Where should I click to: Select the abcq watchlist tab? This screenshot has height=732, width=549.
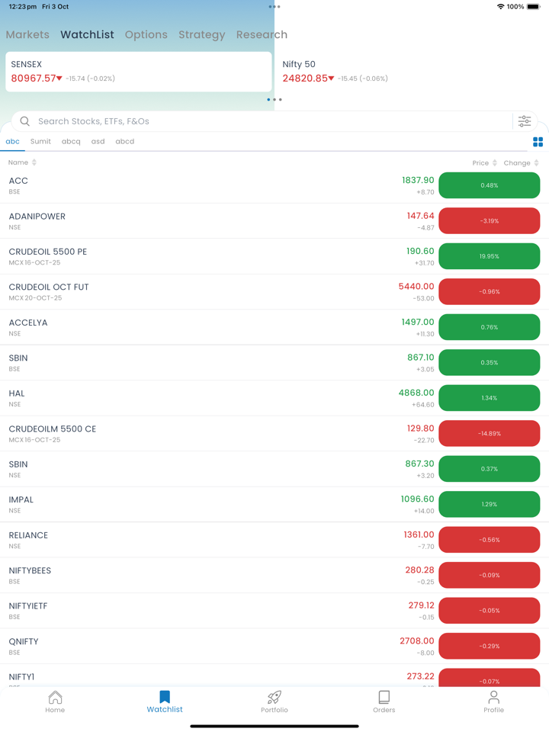(x=71, y=142)
